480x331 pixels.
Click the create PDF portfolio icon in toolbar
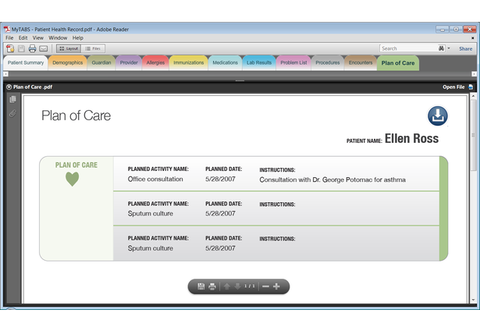tap(10, 48)
